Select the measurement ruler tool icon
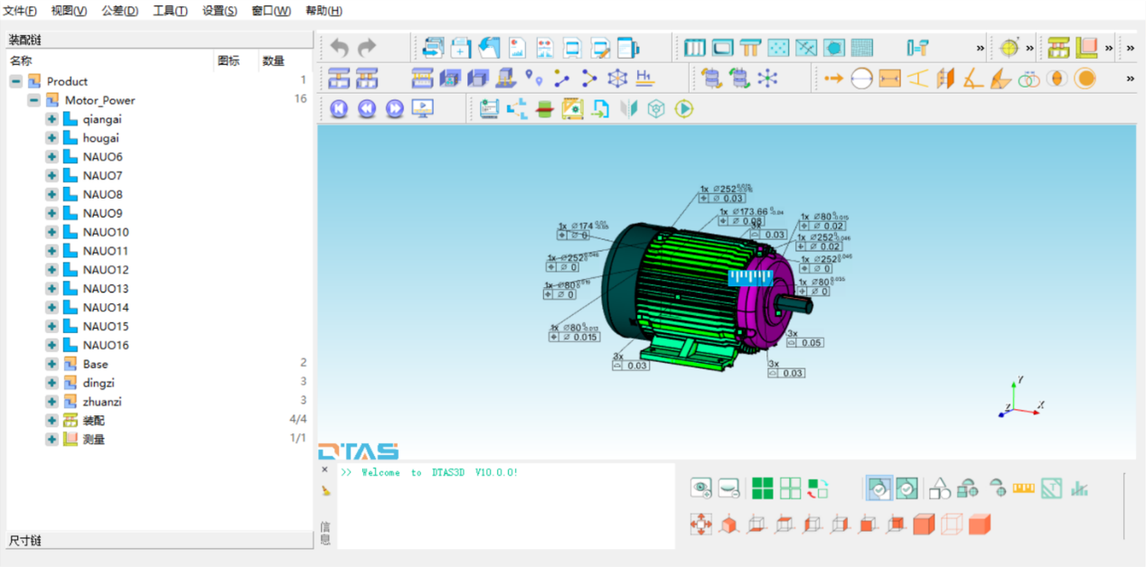Screen dimensions: 1146x567 [1022, 489]
